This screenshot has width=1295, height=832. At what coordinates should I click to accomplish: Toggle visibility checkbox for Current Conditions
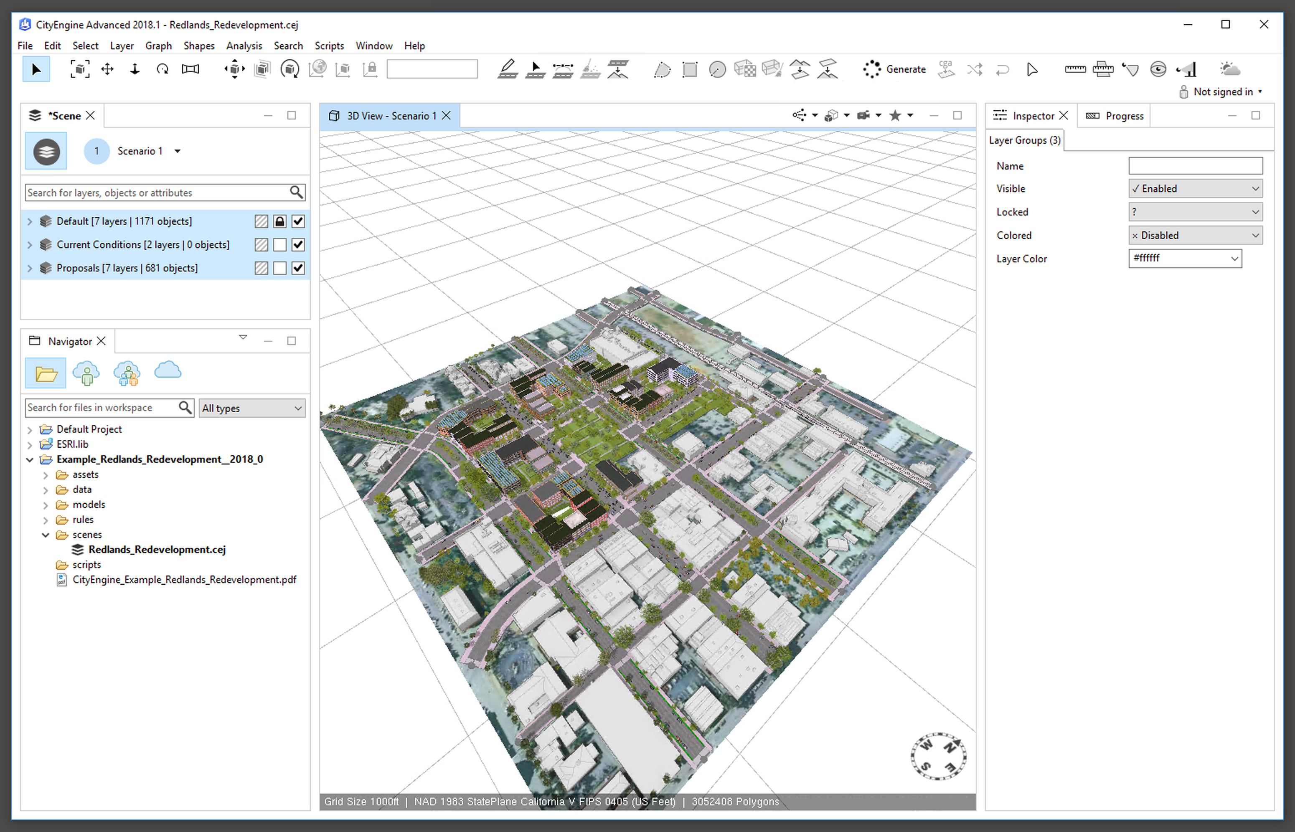point(298,245)
